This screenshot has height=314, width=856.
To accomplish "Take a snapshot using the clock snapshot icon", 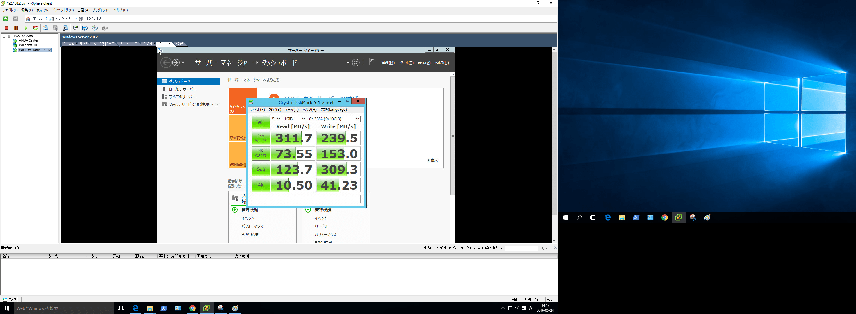I will [x=46, y=28].
